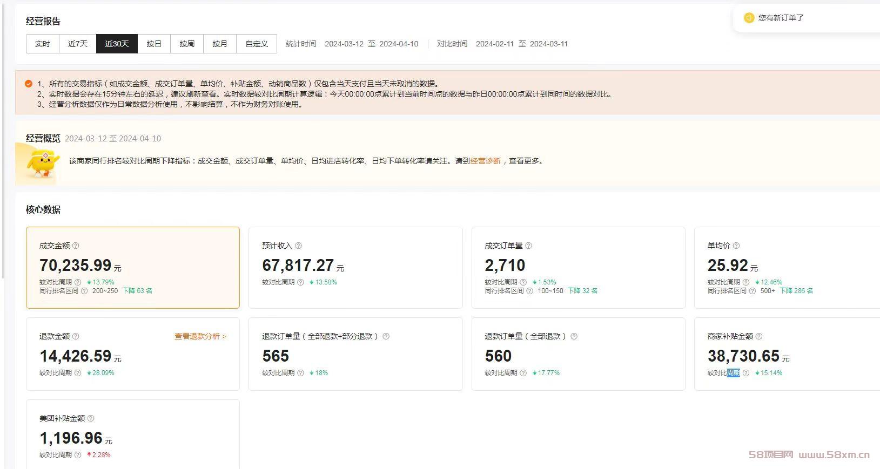The height and width of the screenshot is (469, 880).
Task: Click the 经营报告 page heading
Action: click(43, 21)
